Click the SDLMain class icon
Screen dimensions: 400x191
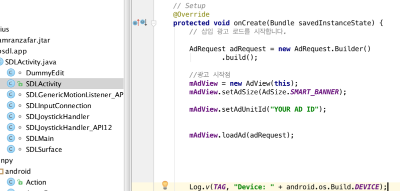10,139
